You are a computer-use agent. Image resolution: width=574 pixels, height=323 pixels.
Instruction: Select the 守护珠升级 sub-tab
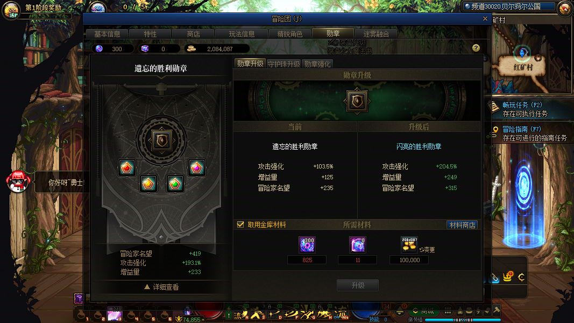(284, 64)
